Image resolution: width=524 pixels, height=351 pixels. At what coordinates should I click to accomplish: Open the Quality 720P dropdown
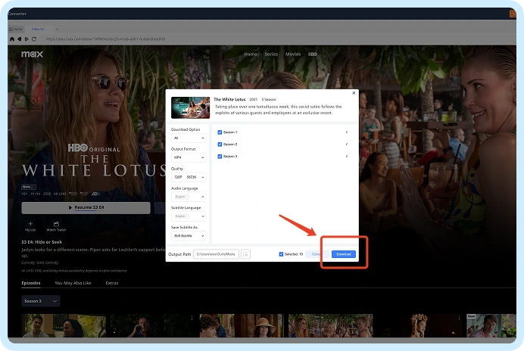pos(189,177)
